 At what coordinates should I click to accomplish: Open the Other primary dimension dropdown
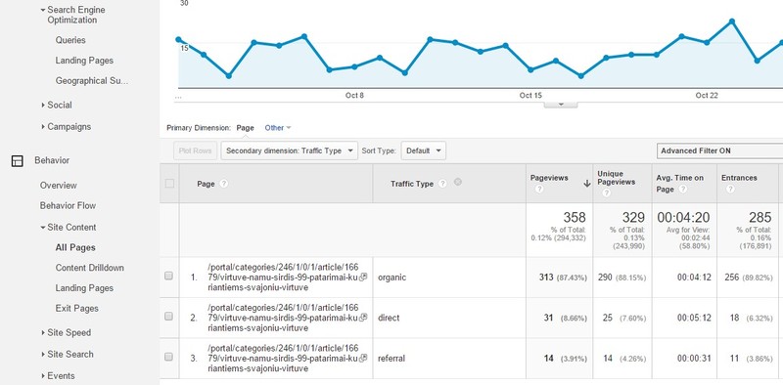pos(278,128)
